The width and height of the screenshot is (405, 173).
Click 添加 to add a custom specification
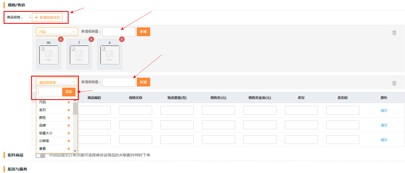click(x=69, y=92)
